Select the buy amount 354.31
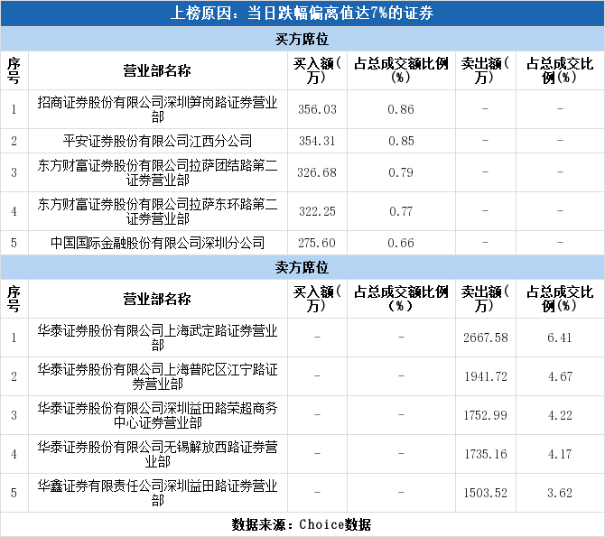This screenshot has width=605, height=537. [x=317, y=141]
